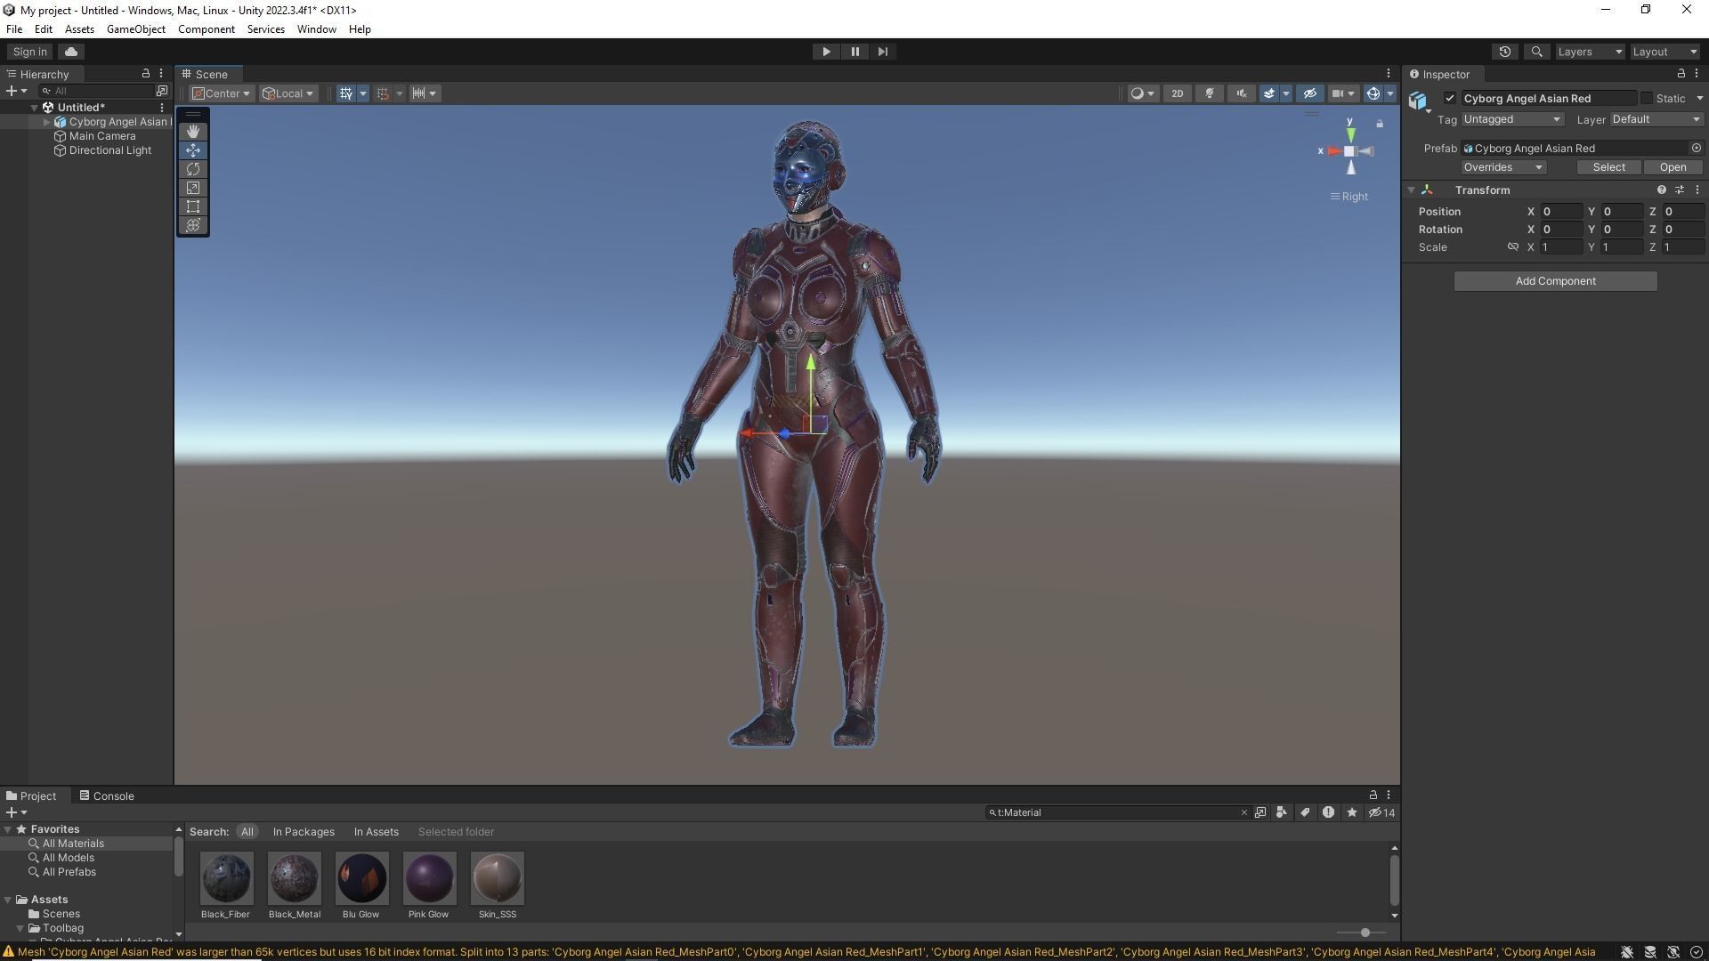The image size is (1709, 961).
Task: Collapse the Transform component foldout
Action: [1412, 190]
